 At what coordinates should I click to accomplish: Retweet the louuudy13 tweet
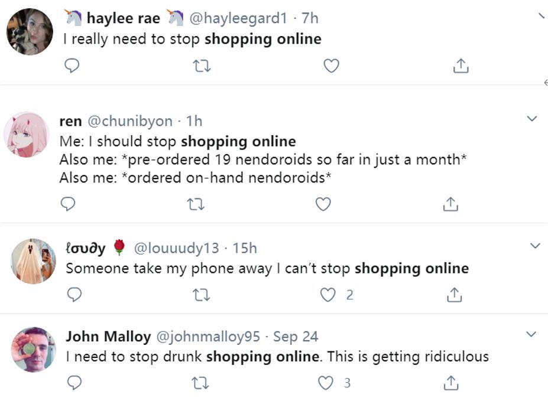[202, 295]
